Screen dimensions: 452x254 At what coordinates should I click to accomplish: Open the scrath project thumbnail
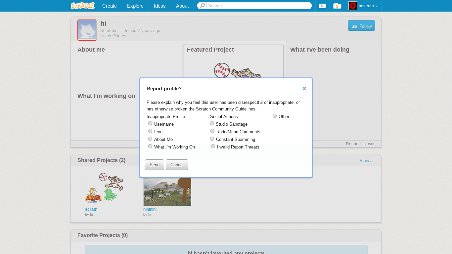[x=109, y=188]
